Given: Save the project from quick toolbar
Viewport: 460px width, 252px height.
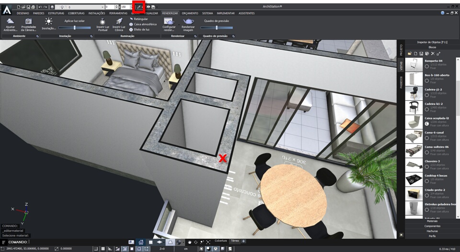Looking at the screenshot, I should [28, 7].
